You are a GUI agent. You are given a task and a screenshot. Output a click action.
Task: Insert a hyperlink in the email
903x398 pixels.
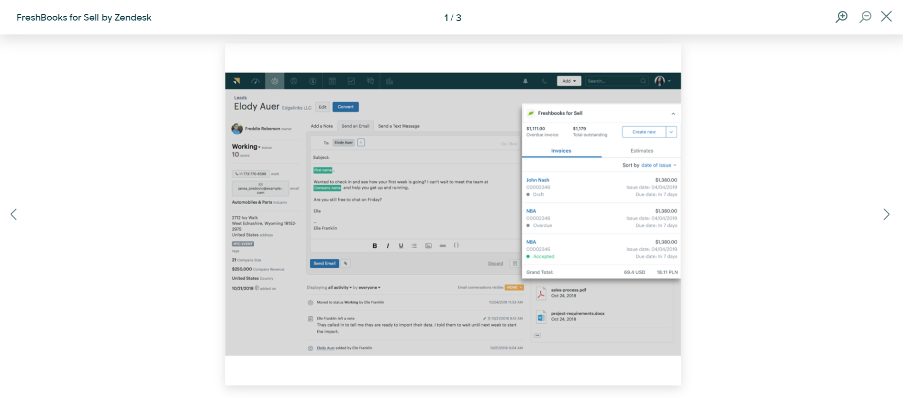click(443, 246)
